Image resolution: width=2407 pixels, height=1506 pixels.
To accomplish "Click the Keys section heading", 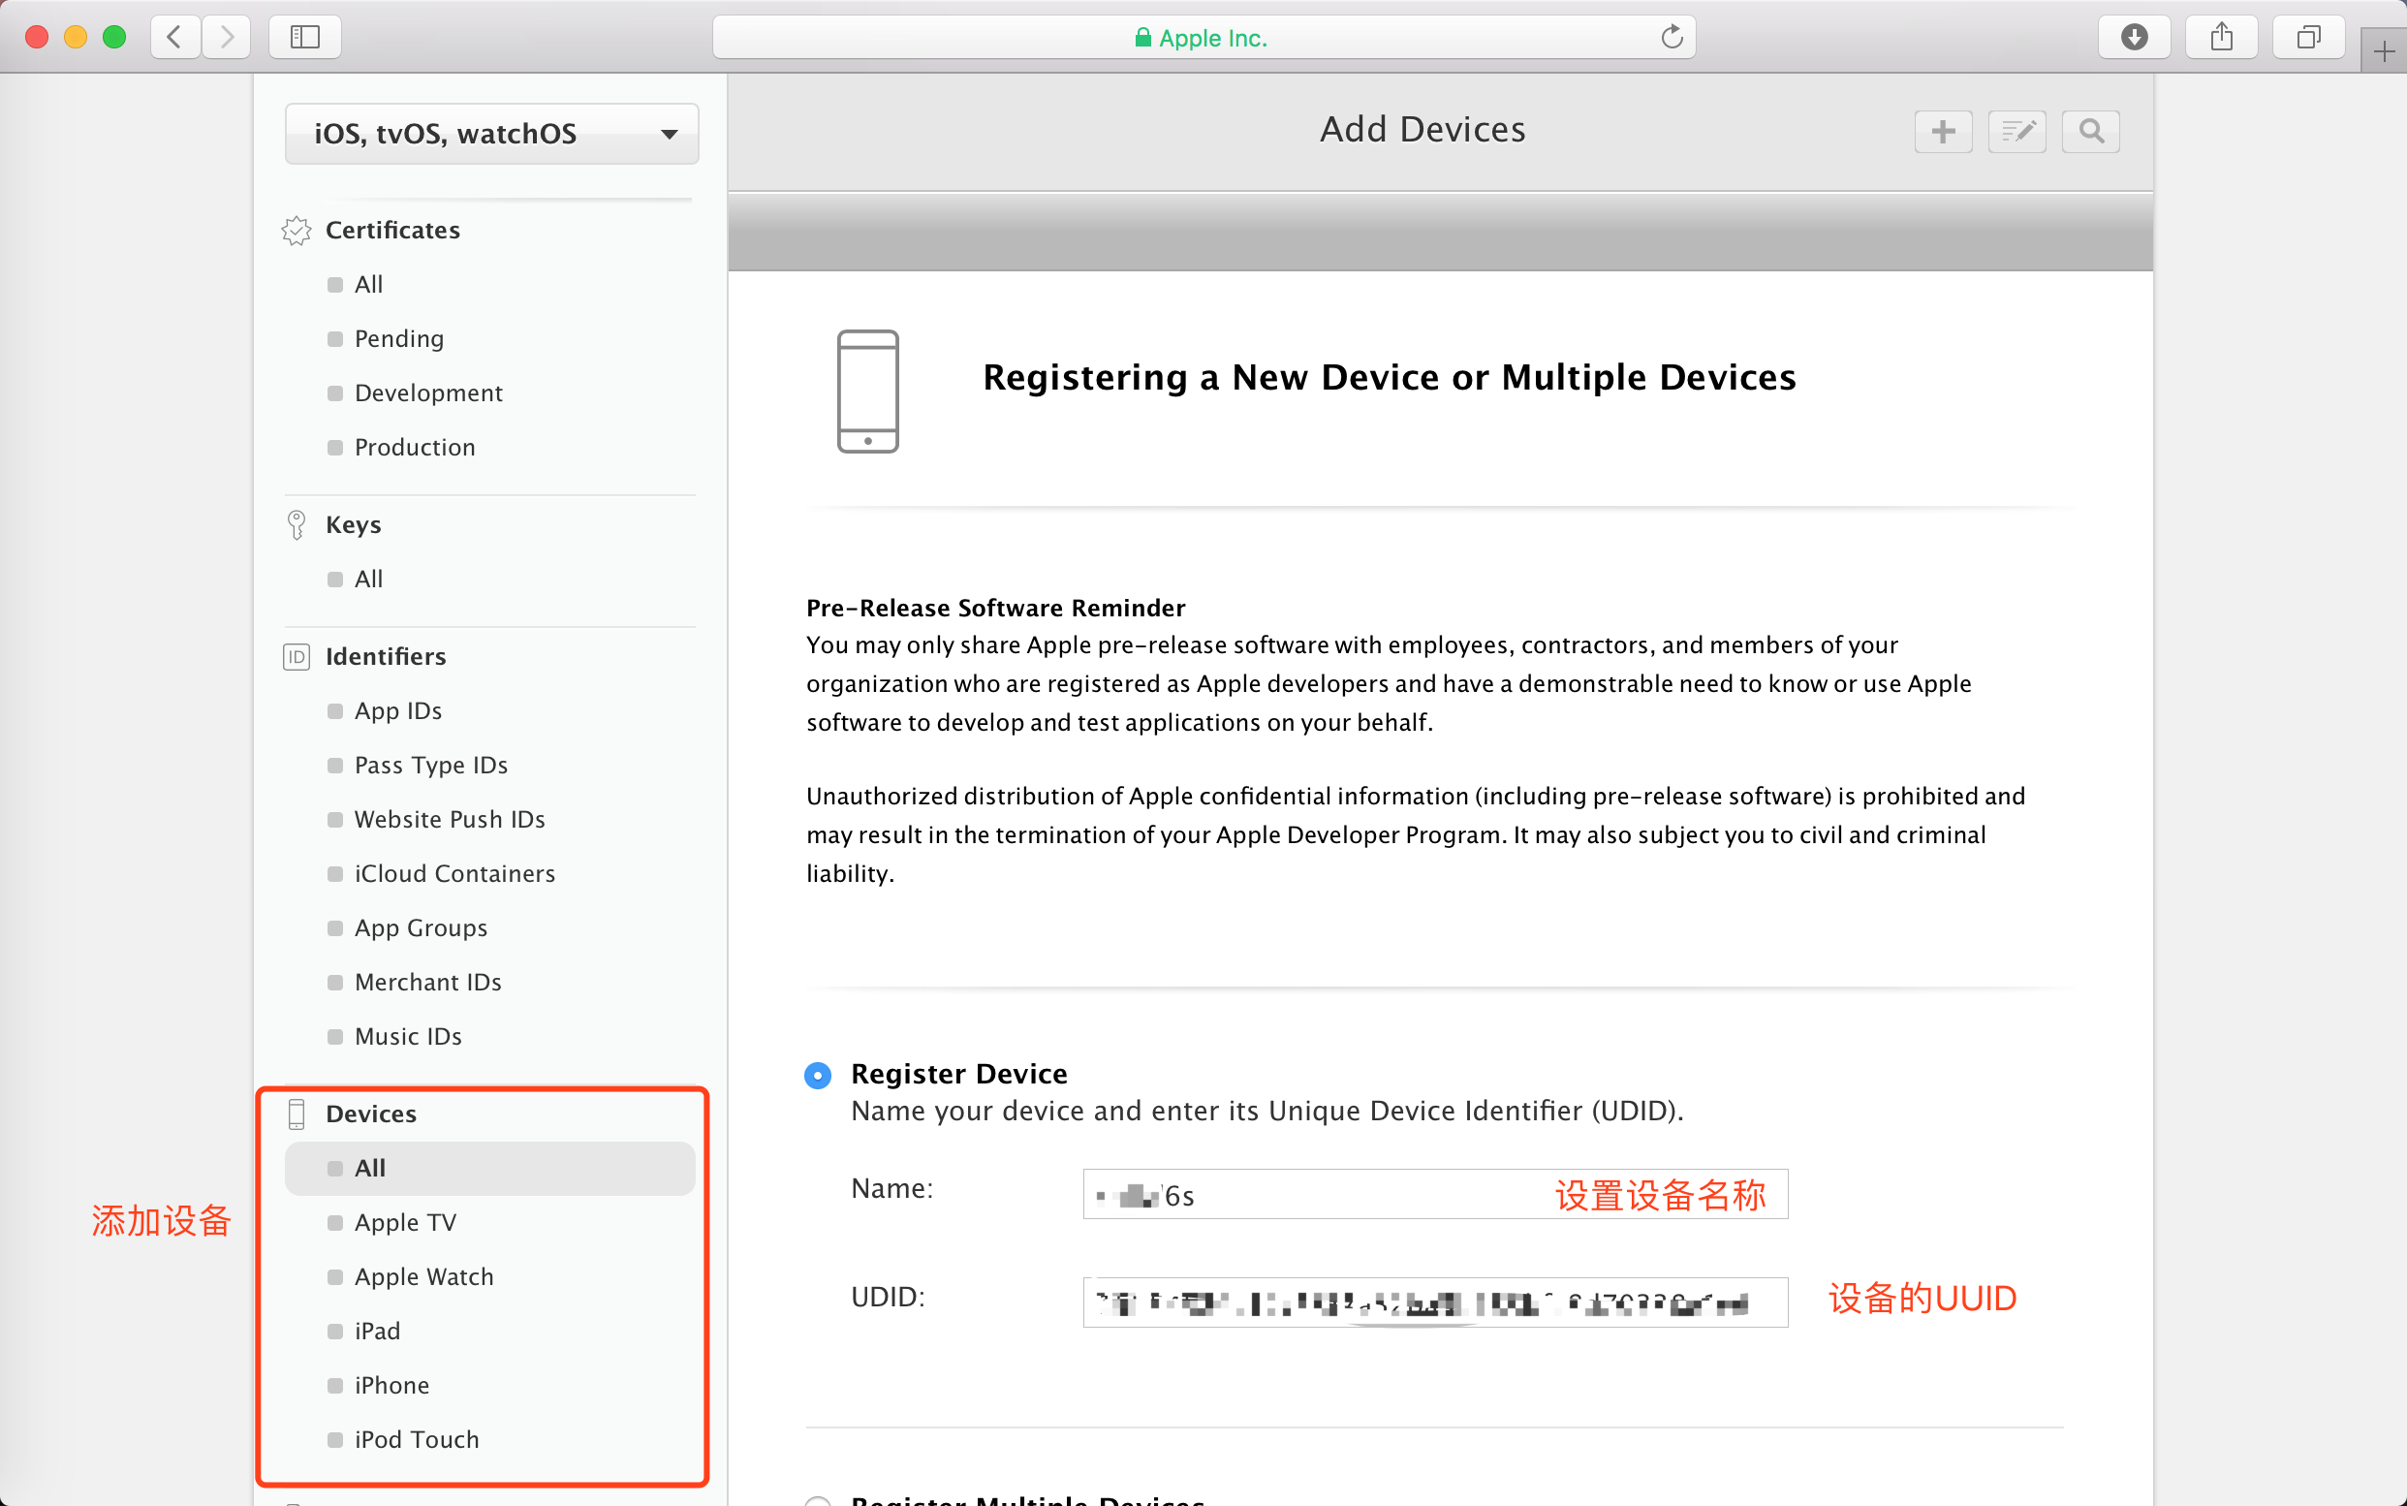I will (354, 525).
